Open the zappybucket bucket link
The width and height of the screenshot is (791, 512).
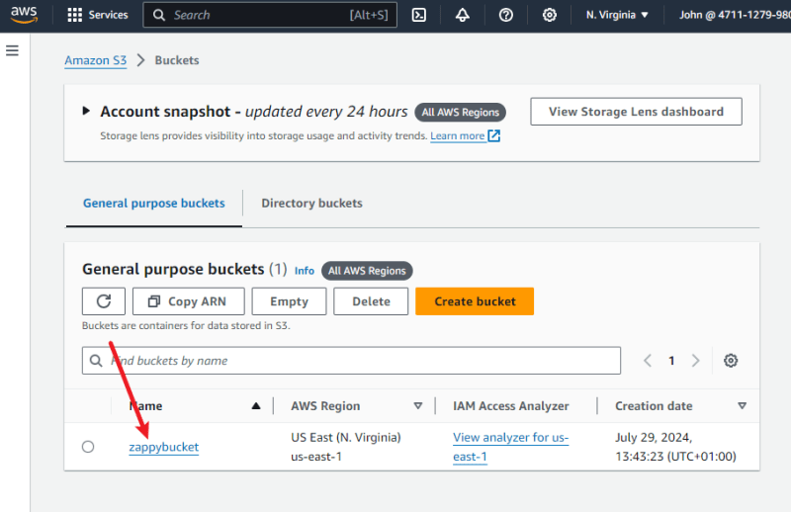click(164, 447)
